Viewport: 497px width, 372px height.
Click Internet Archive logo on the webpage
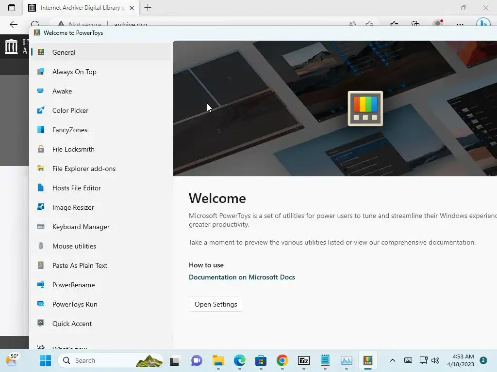[12, 46]
